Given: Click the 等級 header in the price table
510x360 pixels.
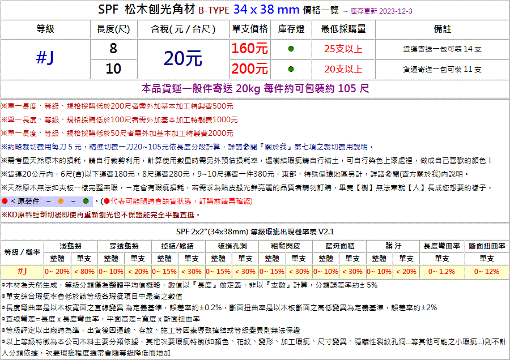Looking at the screenshot, I should coord(45,29).
